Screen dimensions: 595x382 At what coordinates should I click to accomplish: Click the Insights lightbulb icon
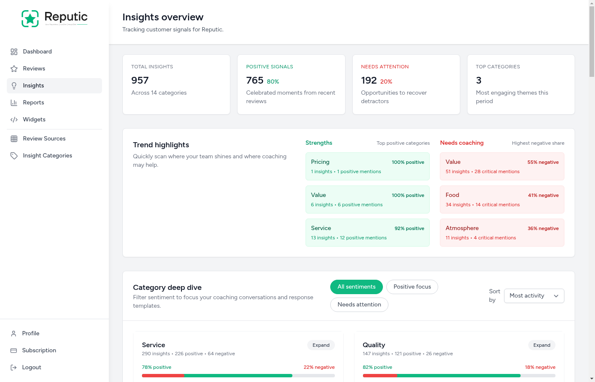click(14, 85)
